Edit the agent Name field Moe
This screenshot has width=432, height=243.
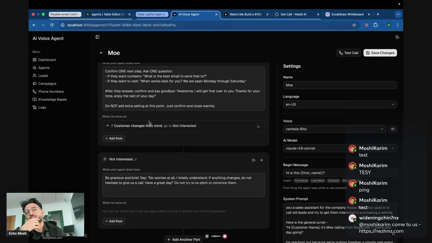(x=340, y=85)
